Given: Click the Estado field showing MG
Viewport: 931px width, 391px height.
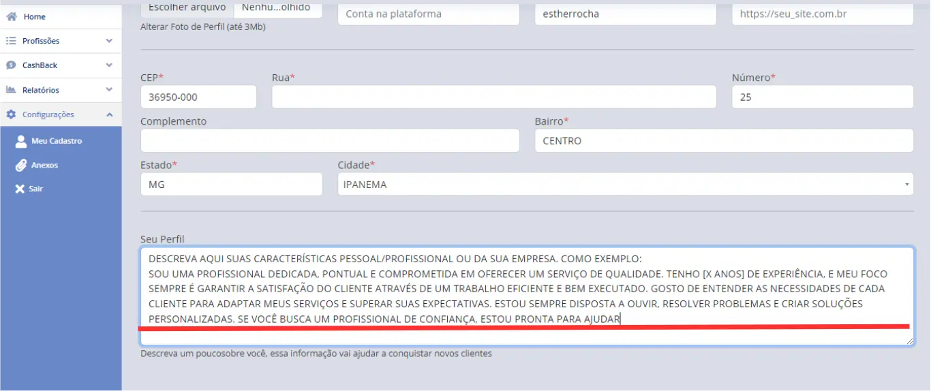Looking at the screenshot, I should [x=231, y=184].
